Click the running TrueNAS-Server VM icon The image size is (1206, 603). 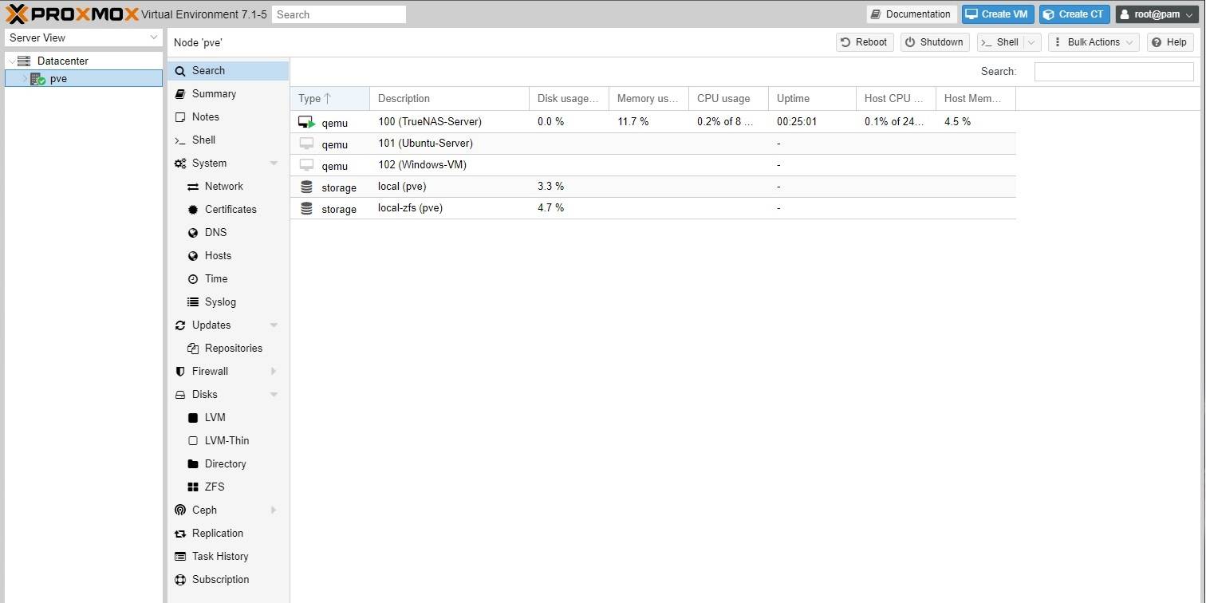[x=307, y=122]
